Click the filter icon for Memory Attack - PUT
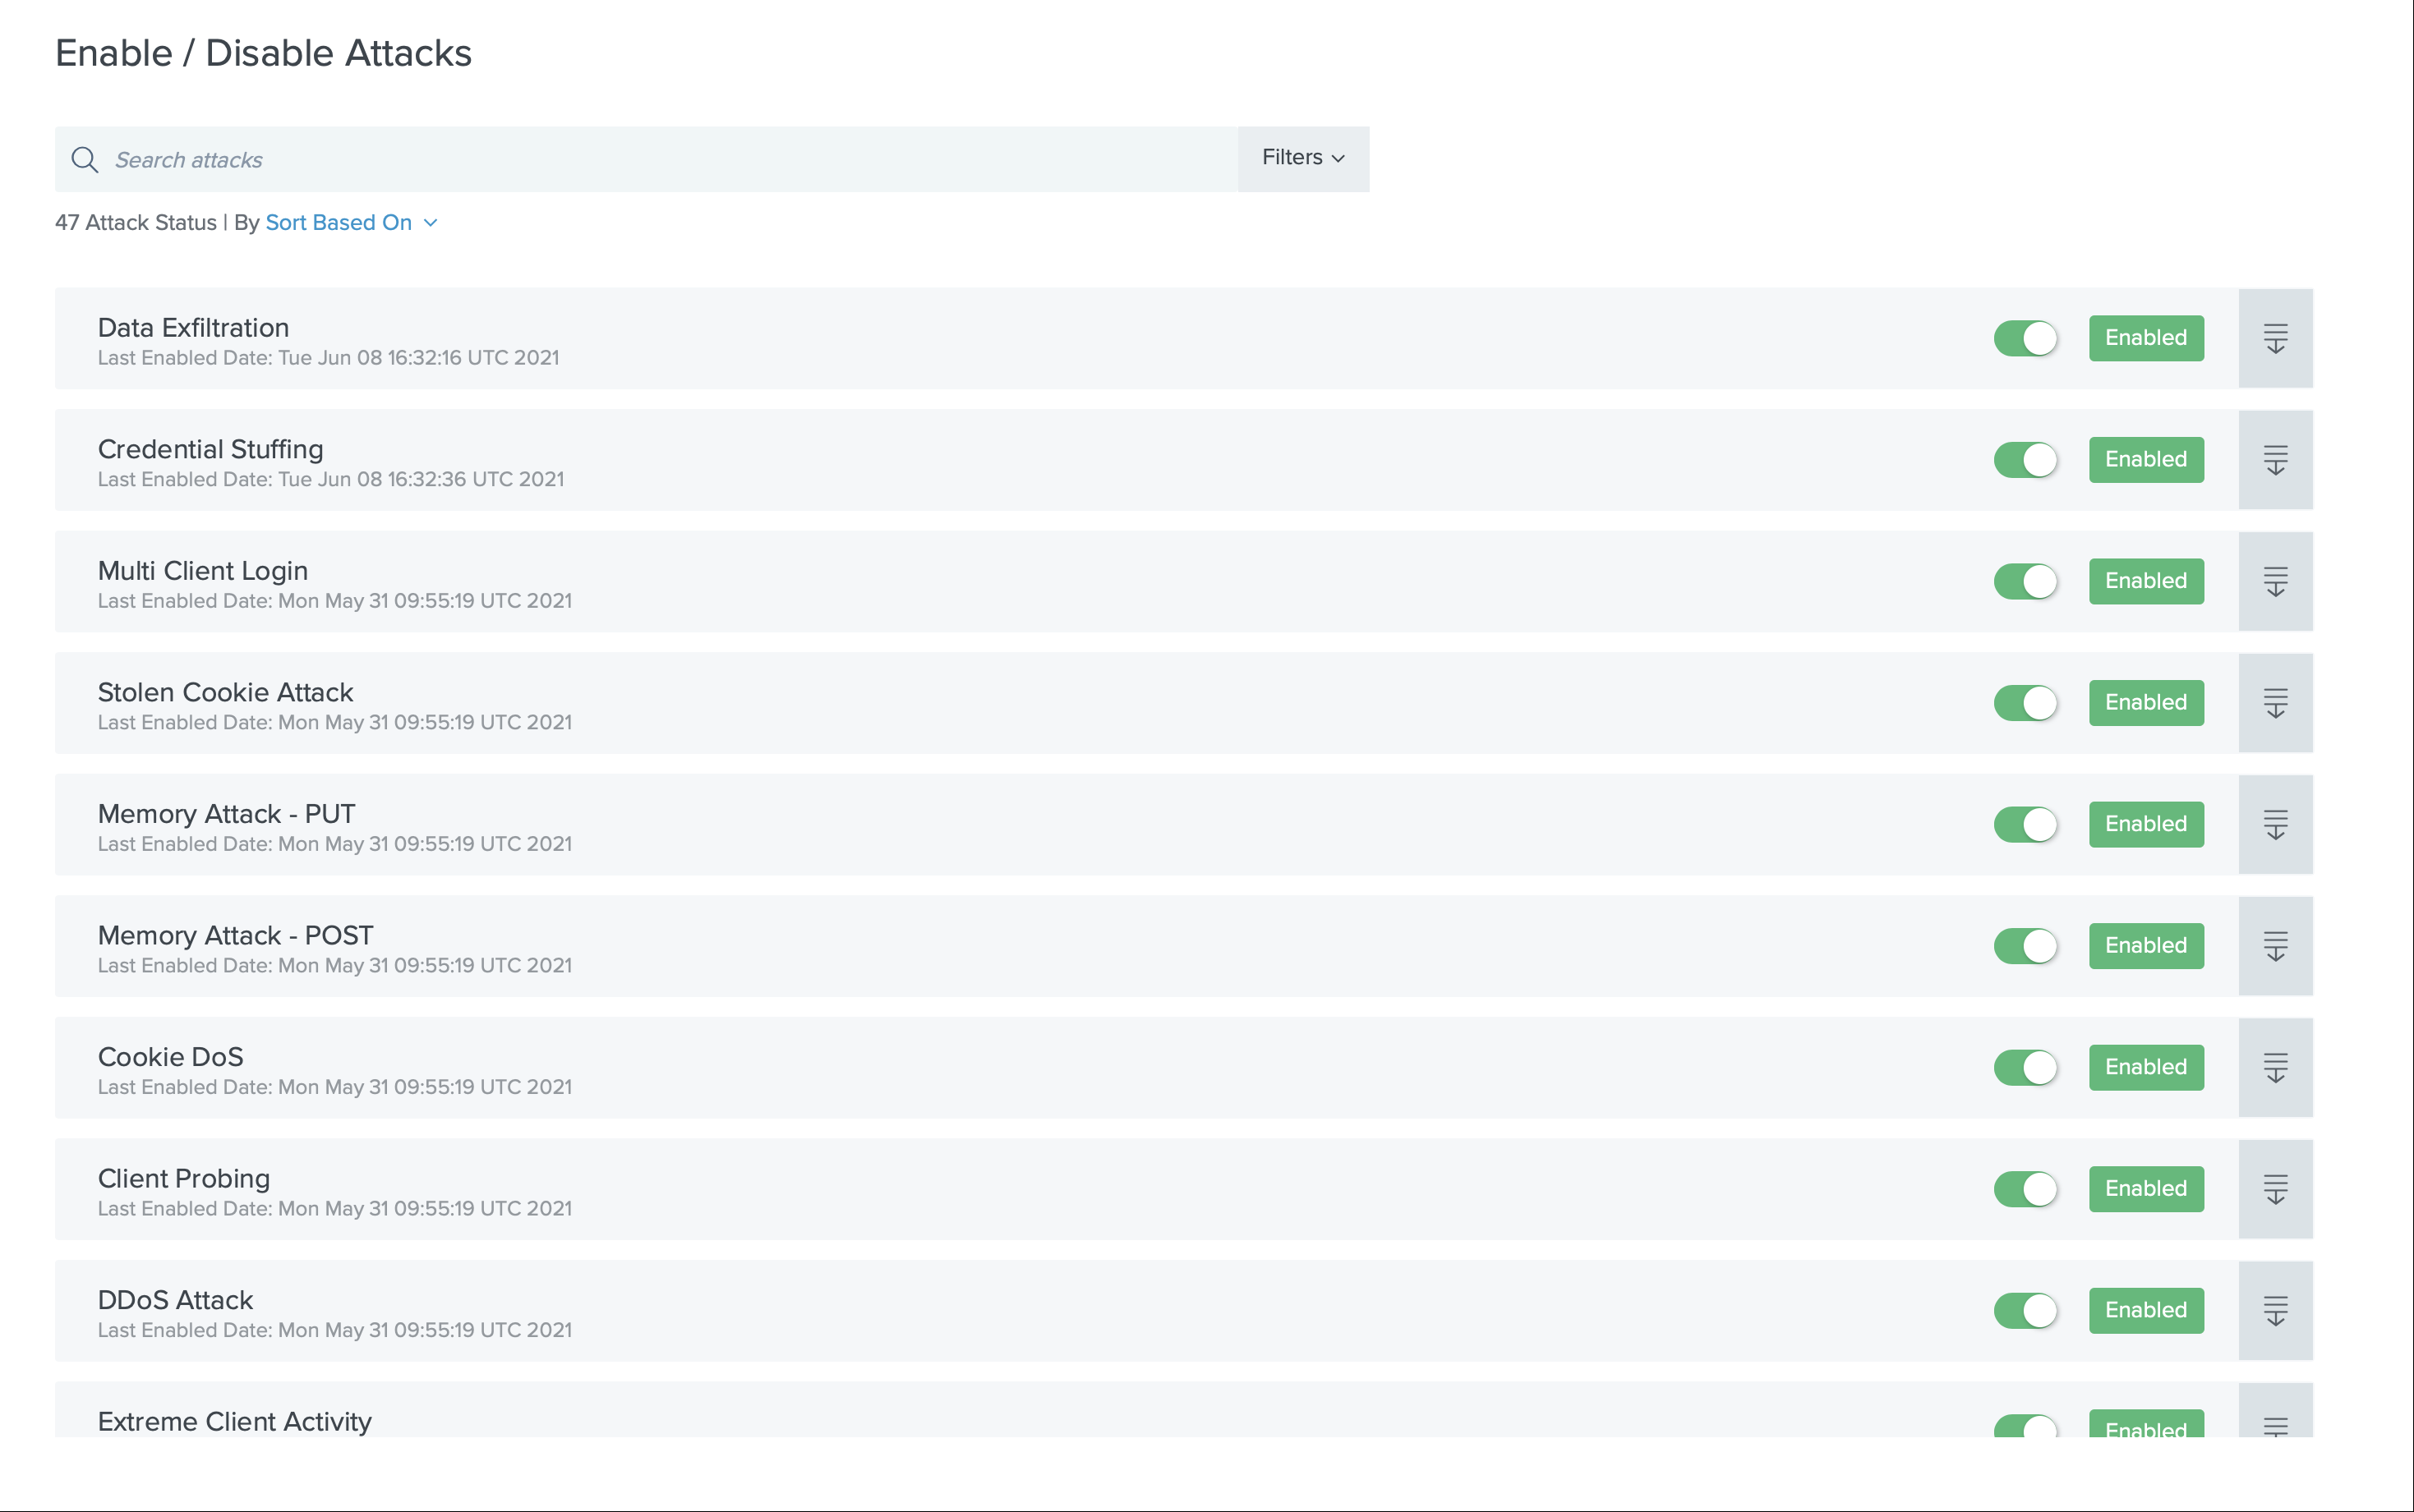Screen dimensions: 2414x1512 2277,825
